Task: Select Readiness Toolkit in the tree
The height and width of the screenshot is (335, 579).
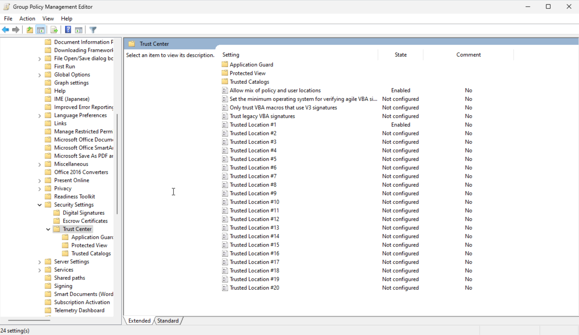Action: tap(74, 196)
